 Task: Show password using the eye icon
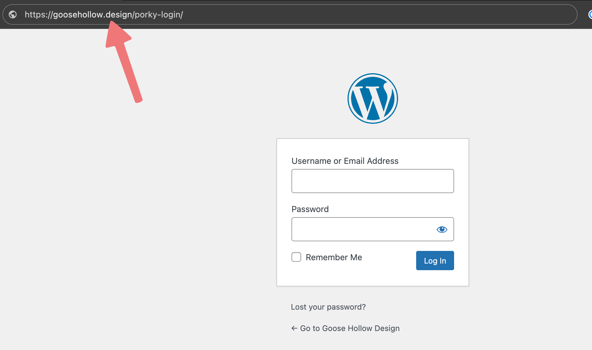coord(442,230)
